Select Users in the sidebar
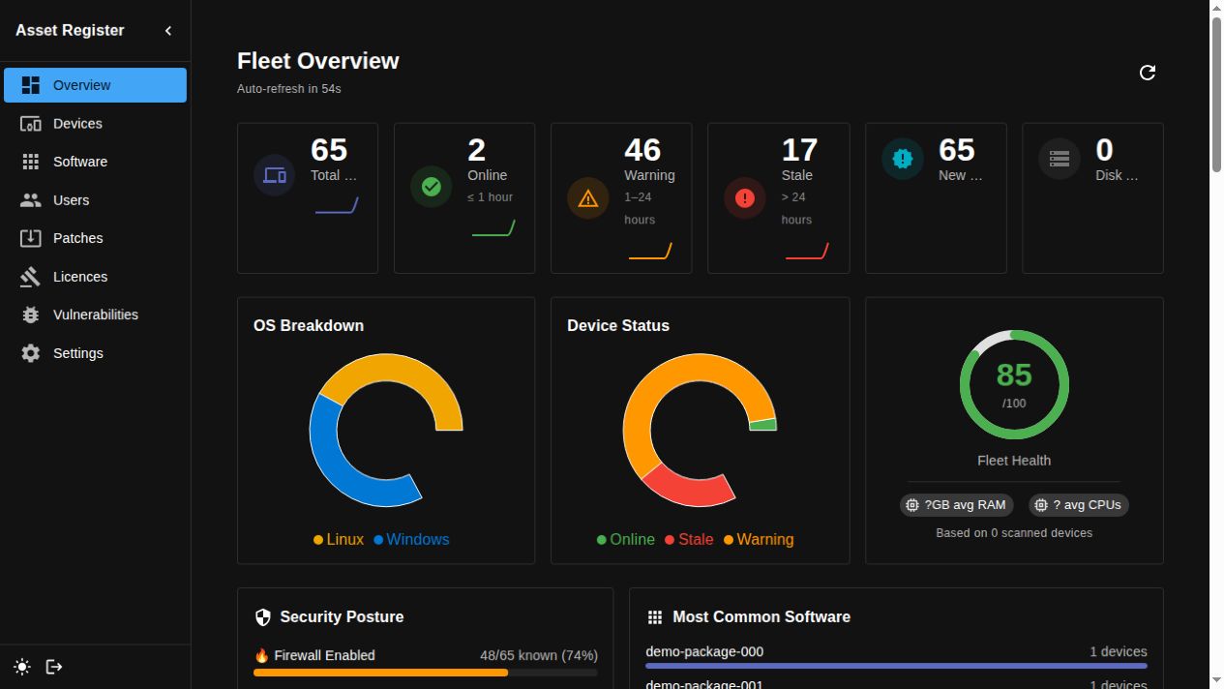Image resolution: width=1224 pixels, height=689 pixels. click(95, 200)
